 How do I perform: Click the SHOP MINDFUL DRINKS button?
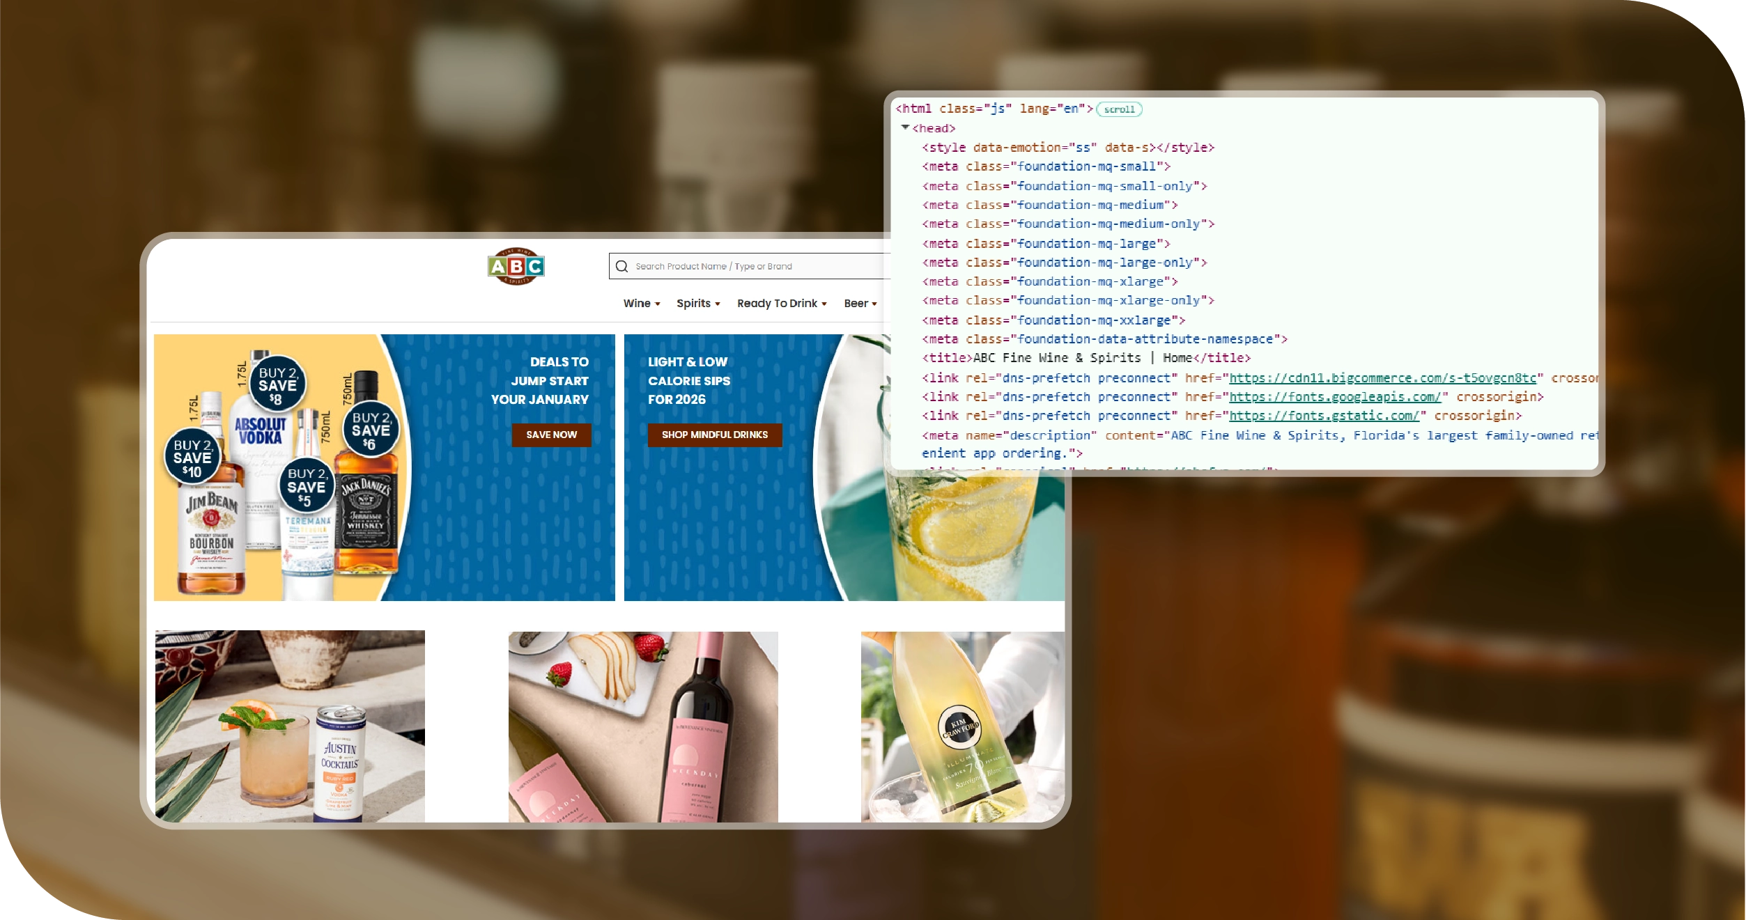(714, 435)
